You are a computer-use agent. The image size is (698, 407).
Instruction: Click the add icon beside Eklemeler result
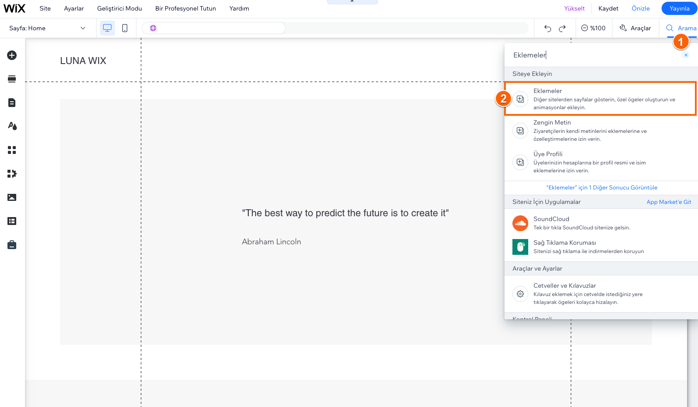tap(520, 99)
